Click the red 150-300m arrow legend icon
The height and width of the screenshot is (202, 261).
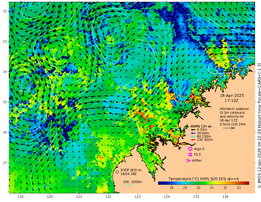pos(193,140)
